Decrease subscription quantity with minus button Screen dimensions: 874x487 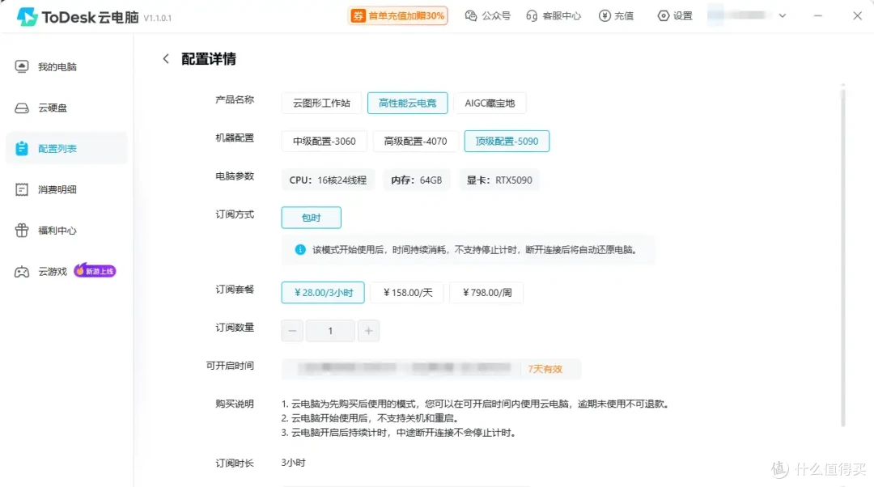pos(292,331)
